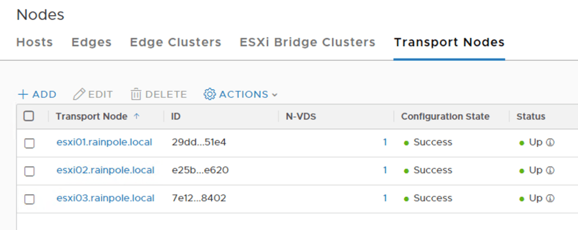
Task: Click info icon beside esxi01 Up status
Action: coord(550,143)
